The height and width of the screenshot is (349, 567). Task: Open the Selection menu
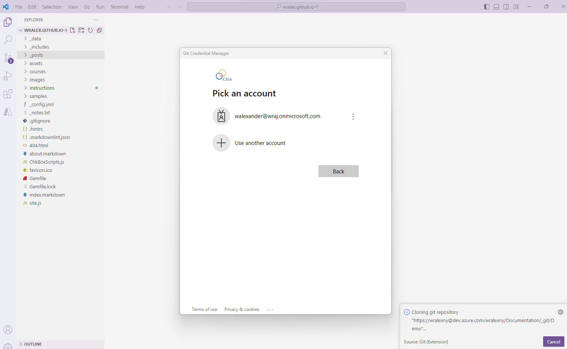52,7
